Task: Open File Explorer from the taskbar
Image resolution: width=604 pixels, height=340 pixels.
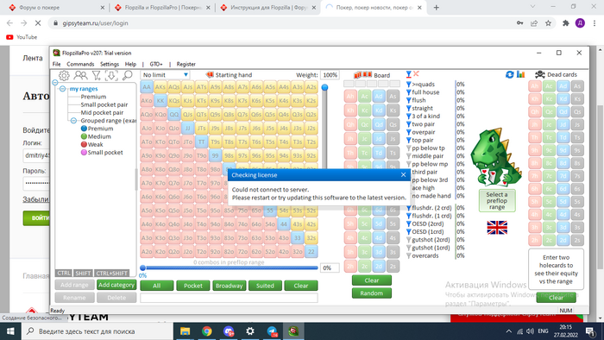Action: pos(186,331)
